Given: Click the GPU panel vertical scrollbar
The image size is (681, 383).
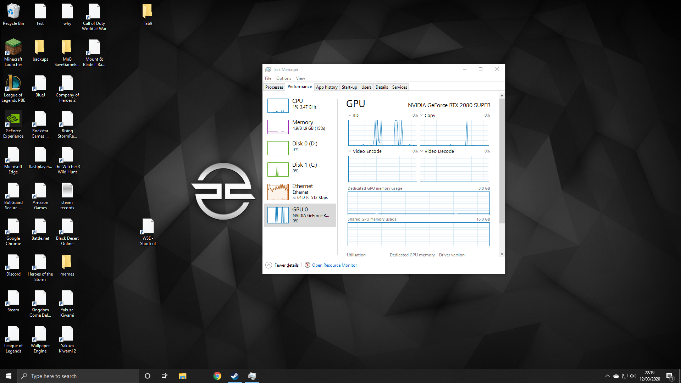Looking at the screenshot, I should point(502,161).
